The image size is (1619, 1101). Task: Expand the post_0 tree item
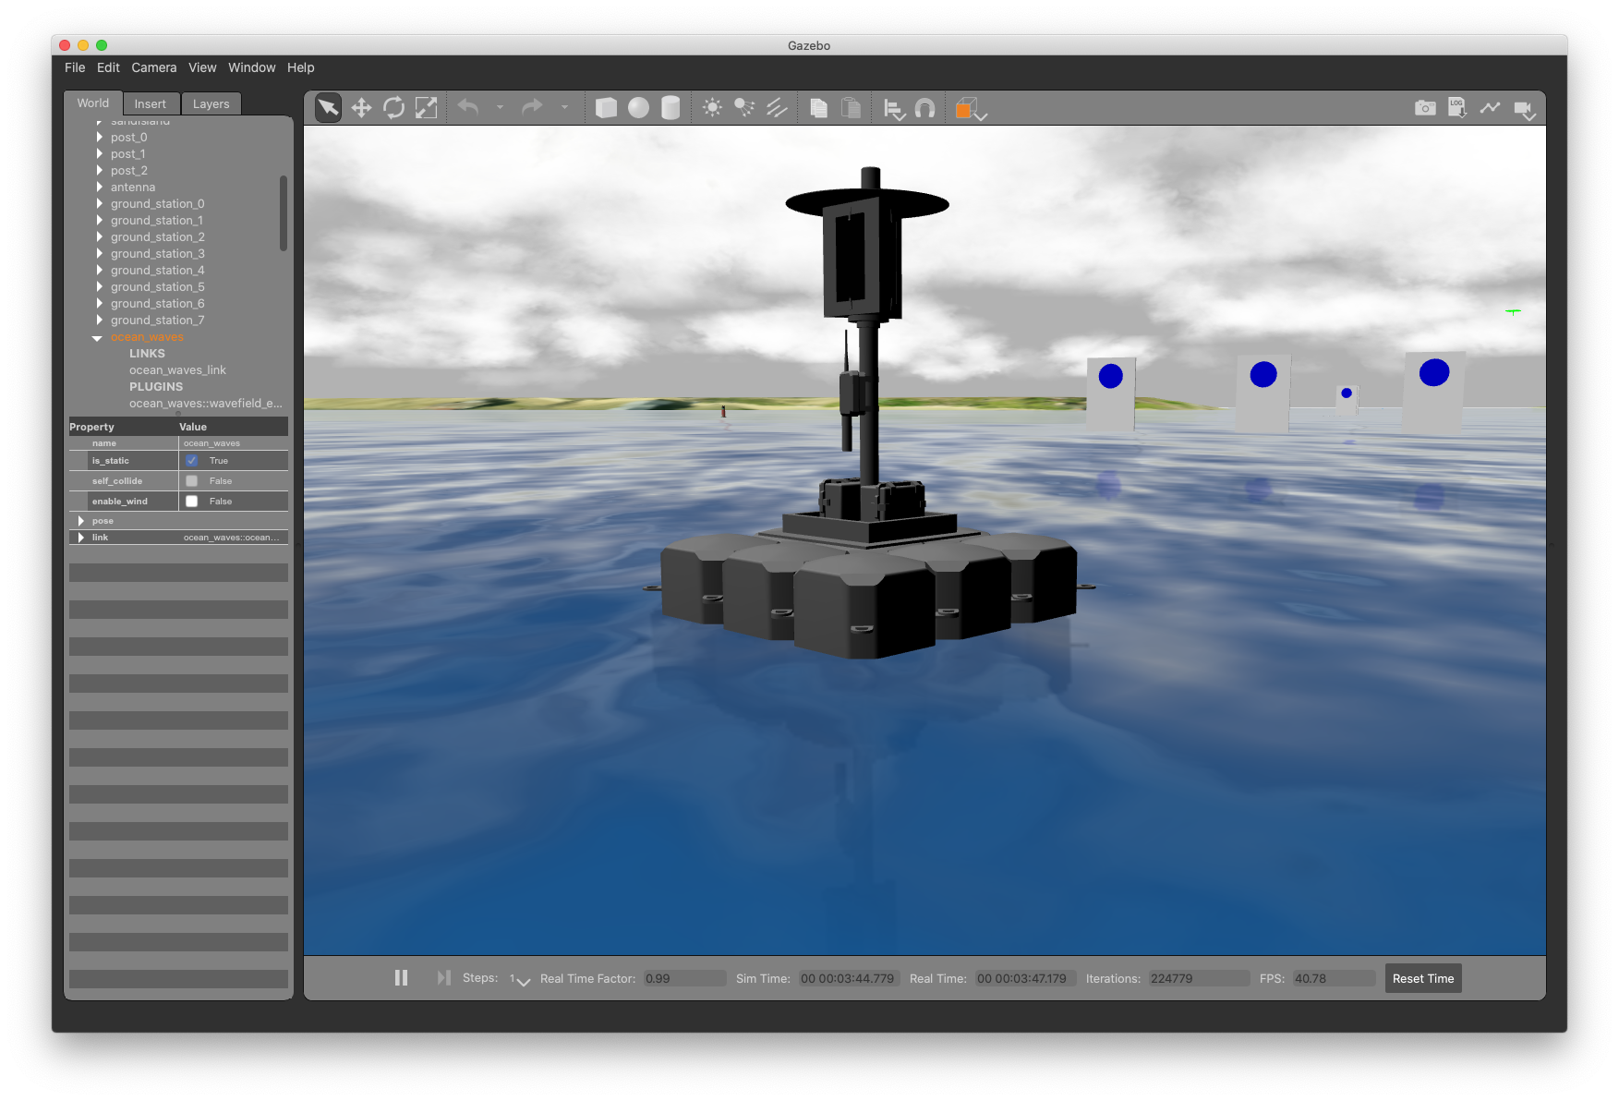(100, 137)
